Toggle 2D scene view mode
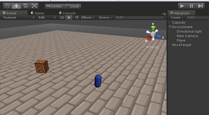209x115 pixels. pos(62,18)
